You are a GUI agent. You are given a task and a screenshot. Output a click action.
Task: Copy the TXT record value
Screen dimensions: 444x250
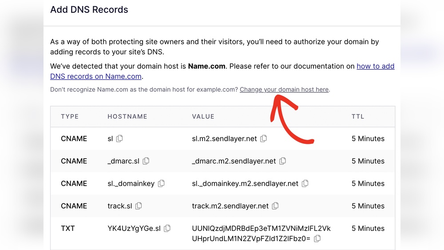[317, 238]
